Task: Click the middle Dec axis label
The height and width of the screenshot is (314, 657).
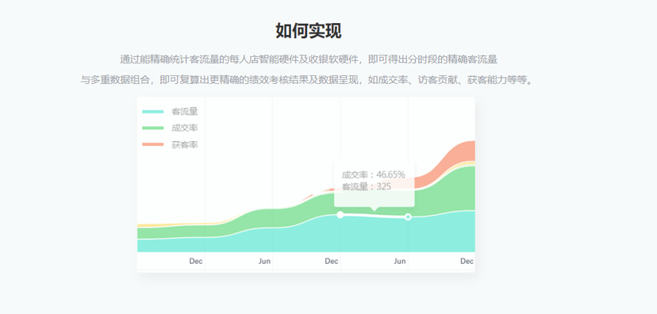Action: point(332,261)
